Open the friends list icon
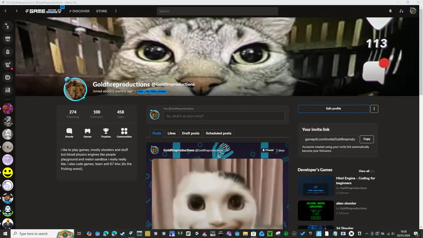The width and height of the screenshot is (423, 238). pos(401,11)
